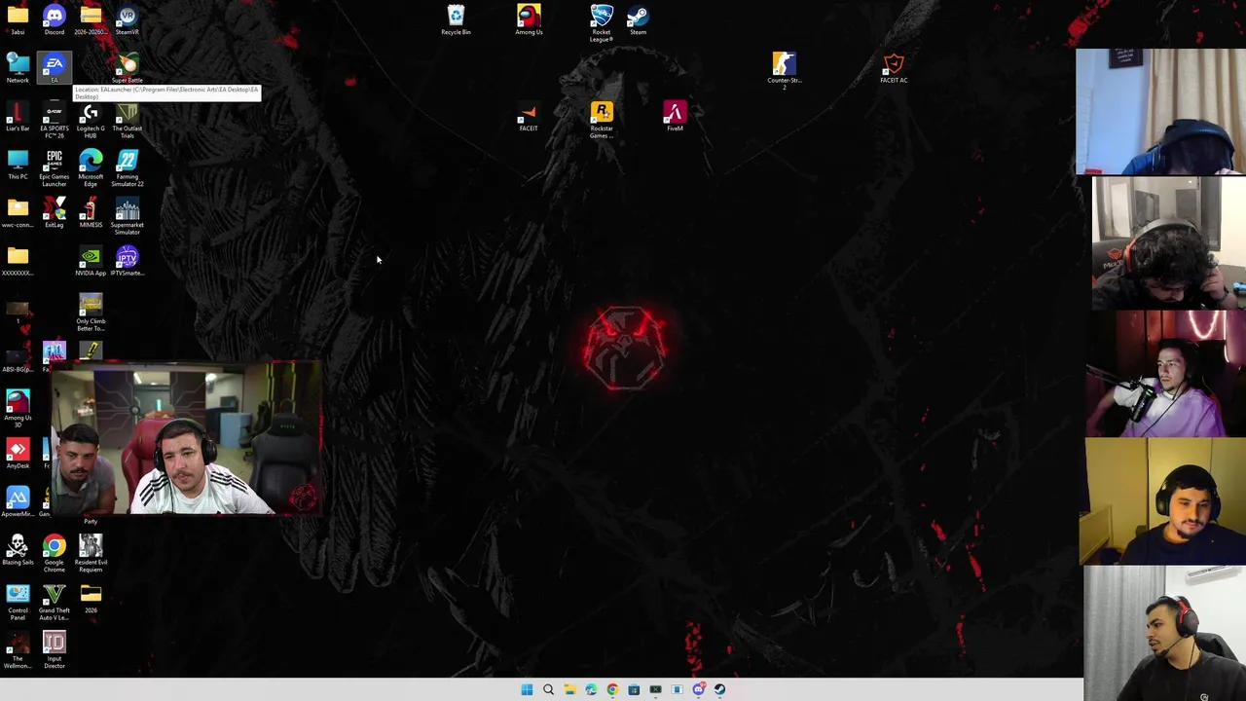Select the SteamVR desktop shortcut
Image resolution: width=1246 pixels, height=701 pixels.
pos(127,19)
